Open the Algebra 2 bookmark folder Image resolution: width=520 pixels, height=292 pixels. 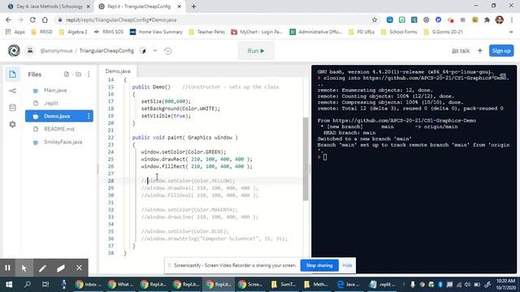[73, 32]
